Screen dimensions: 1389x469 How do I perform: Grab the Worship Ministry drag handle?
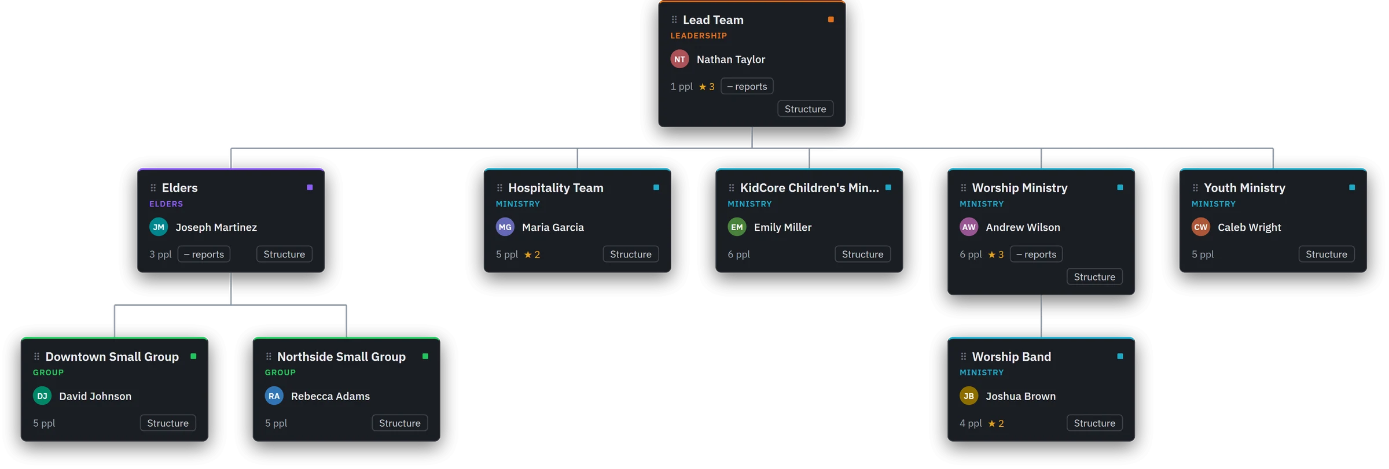(x=964, y=188)
